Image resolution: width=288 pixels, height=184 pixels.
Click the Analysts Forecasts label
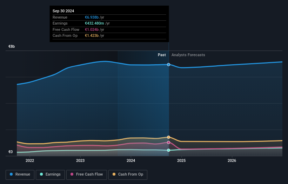tap(188, 55)
